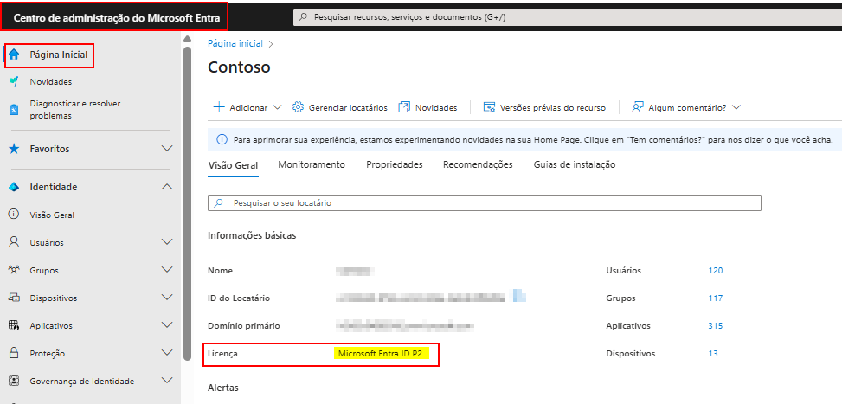Expand the Proteção chevron
This screenshot has width=842, height=404.
167,353
